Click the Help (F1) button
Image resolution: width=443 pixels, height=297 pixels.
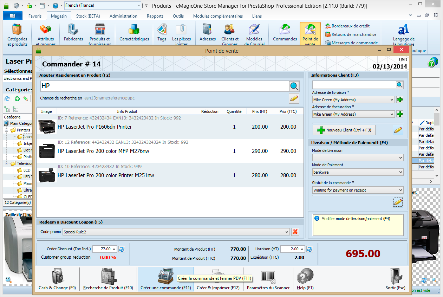tap(305, 280)
